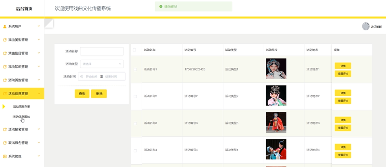
Task: Open 活动信息添加 submenu item
Action: (x=21, y=117)
